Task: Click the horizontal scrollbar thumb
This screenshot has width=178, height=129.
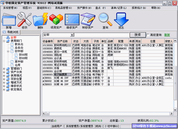Action: 48,114
